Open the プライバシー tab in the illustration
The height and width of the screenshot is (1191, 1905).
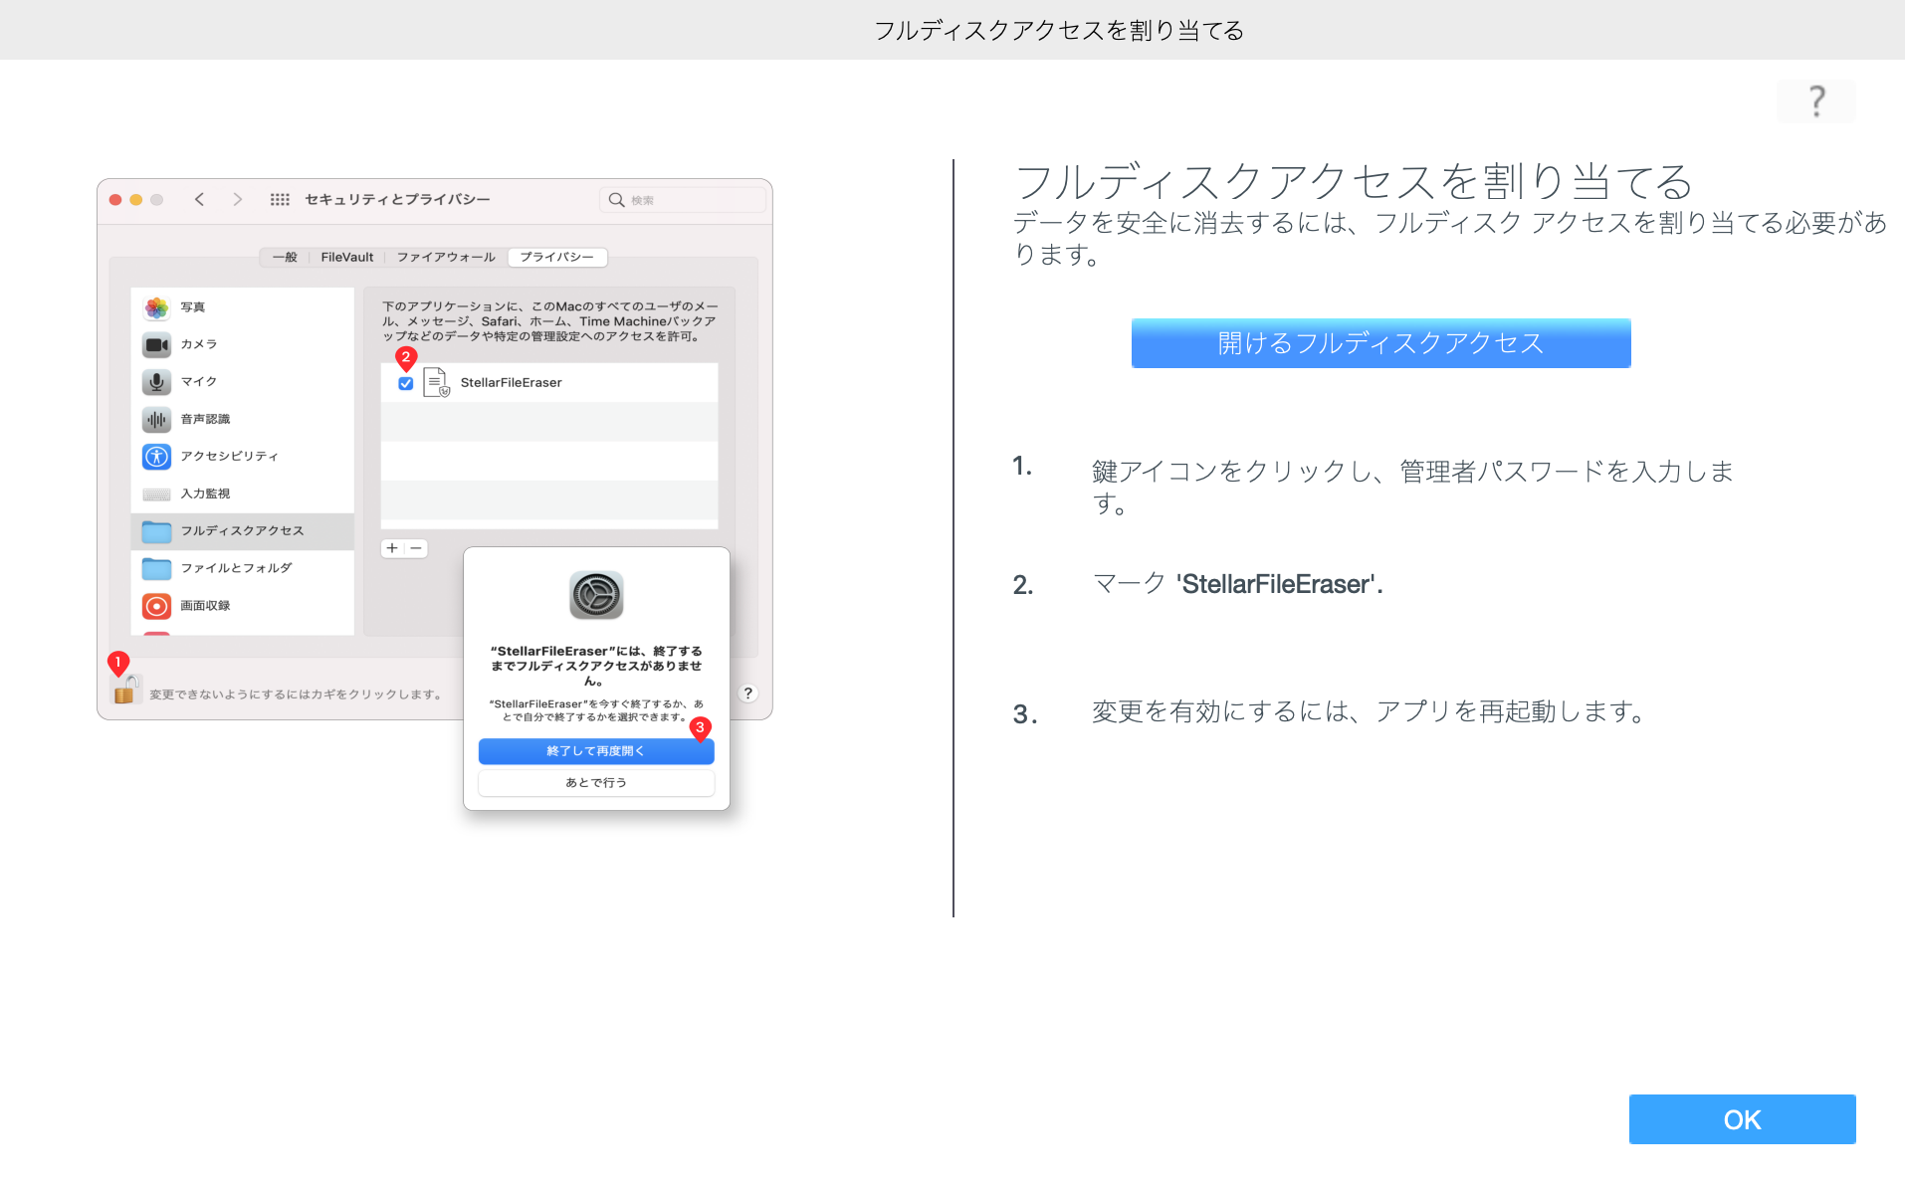[557, 257]
